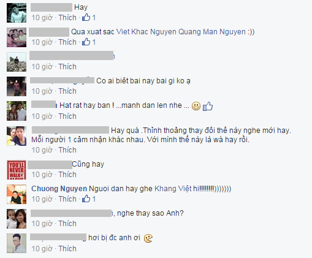The width and height of the screenshot is (312, 258).
Task: Open like count icon on 'Qua xuat sac' comment
Action: click(86, 42)
